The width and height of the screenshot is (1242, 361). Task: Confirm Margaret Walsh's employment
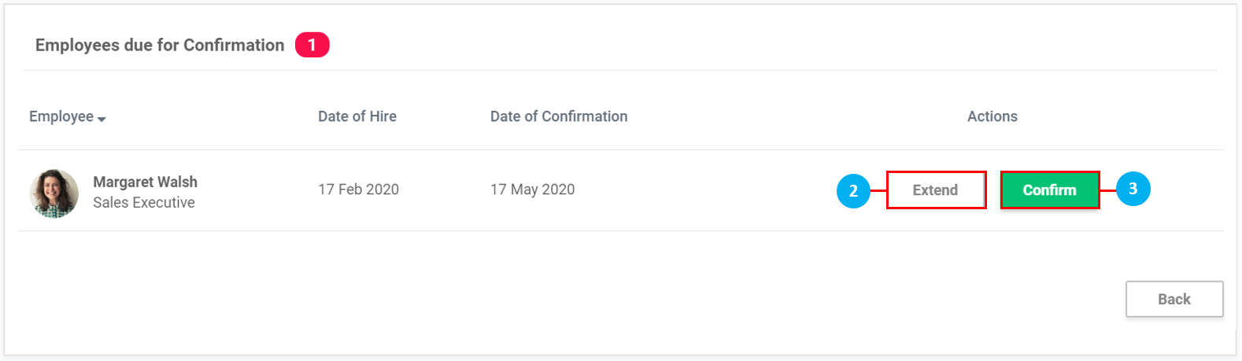pos(1049,190)
